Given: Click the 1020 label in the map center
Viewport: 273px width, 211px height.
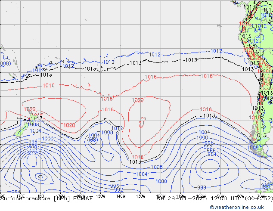Looking at the screenshot, I should [x=137, y=100].
